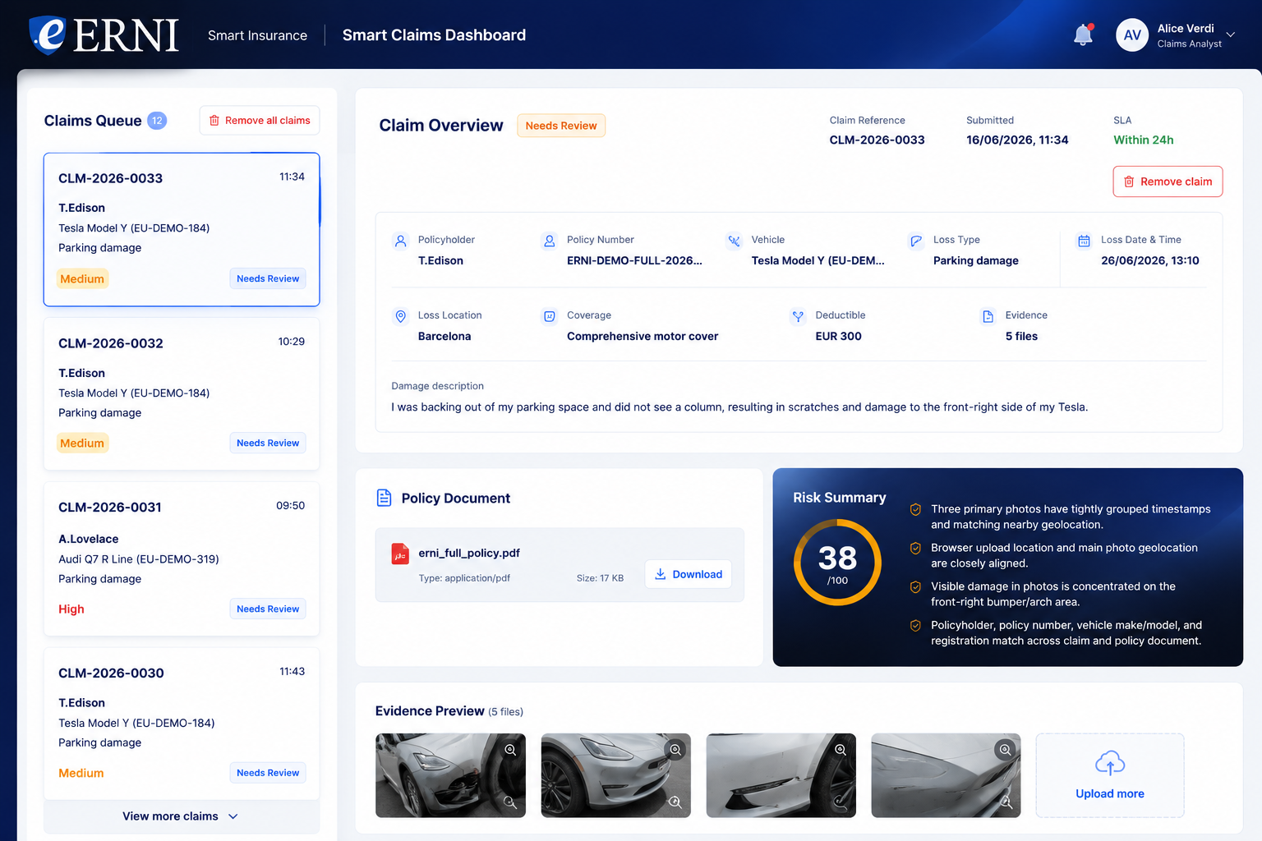Click top-corner zoom icon on the second evidence photo
Screen dimensions: 1262x841
[675, 750]
